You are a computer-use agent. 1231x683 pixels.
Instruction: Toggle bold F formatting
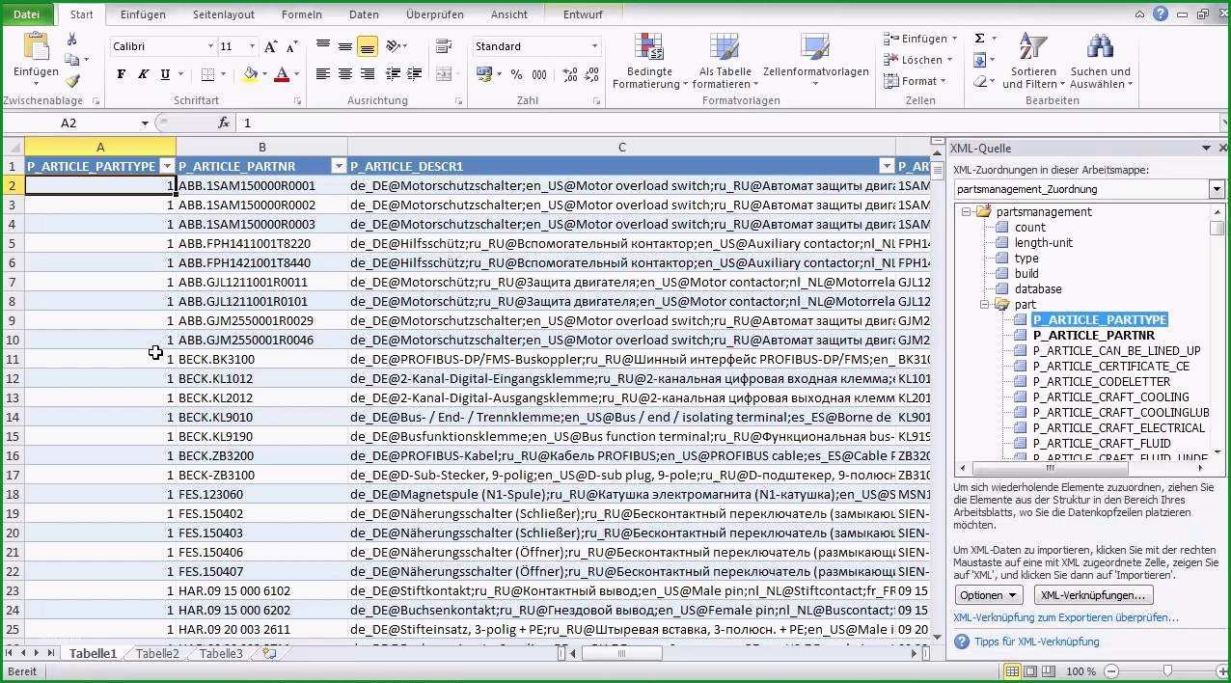pos(122,74)
